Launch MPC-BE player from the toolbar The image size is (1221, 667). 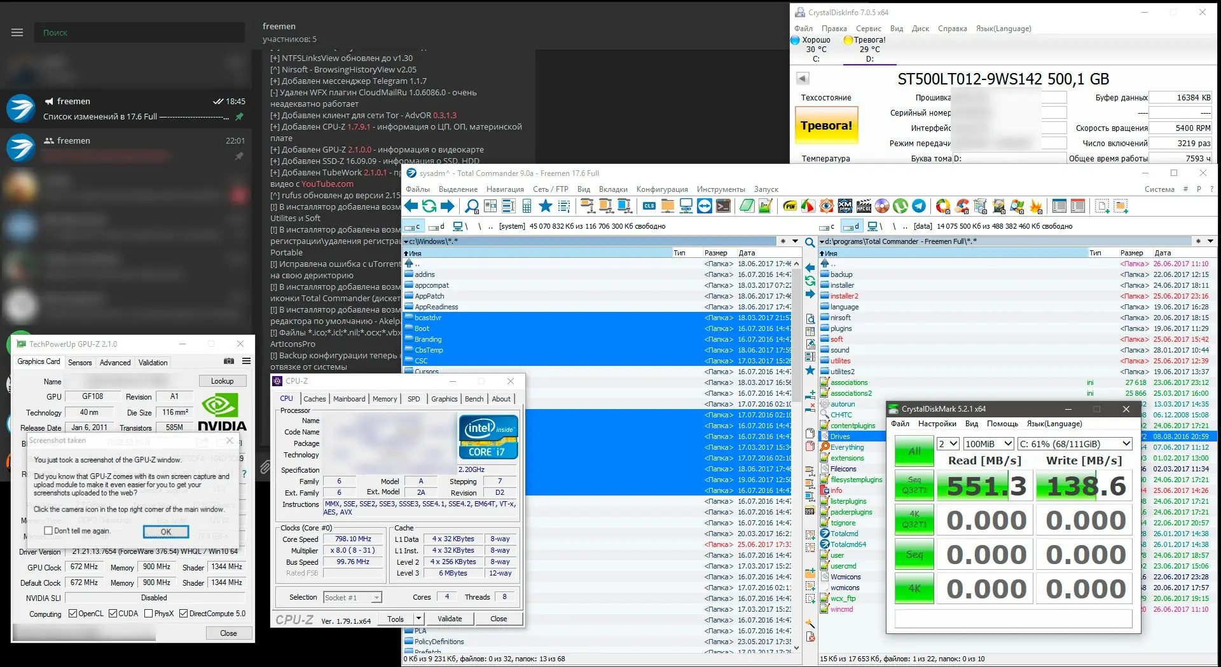pos(864,206)
